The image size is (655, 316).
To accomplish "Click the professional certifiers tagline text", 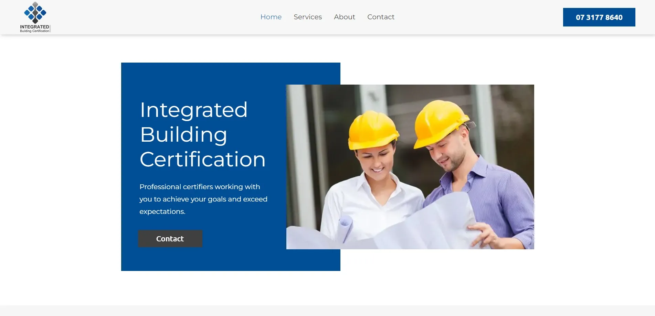I will click(203, 199).
